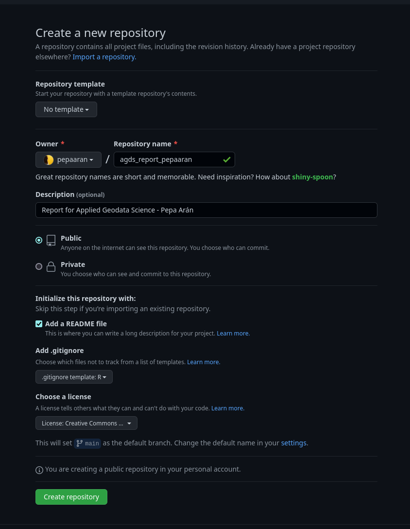Viewport: 410px width, 529px height.
Task: Click the green checkmark in repository name field
Action: (x=226, y=159)
